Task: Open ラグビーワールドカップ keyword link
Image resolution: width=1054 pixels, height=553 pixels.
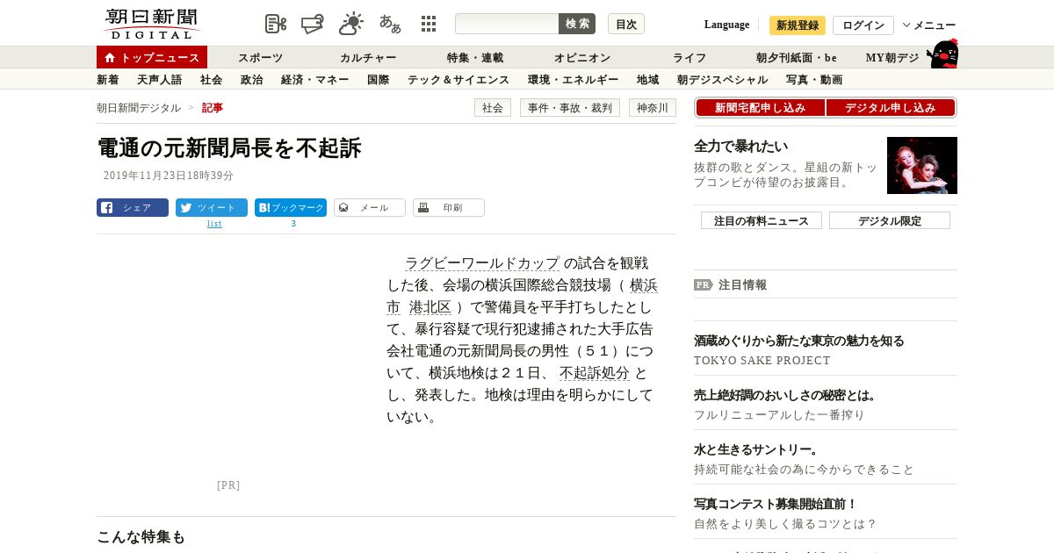Action: pos(482,263)
